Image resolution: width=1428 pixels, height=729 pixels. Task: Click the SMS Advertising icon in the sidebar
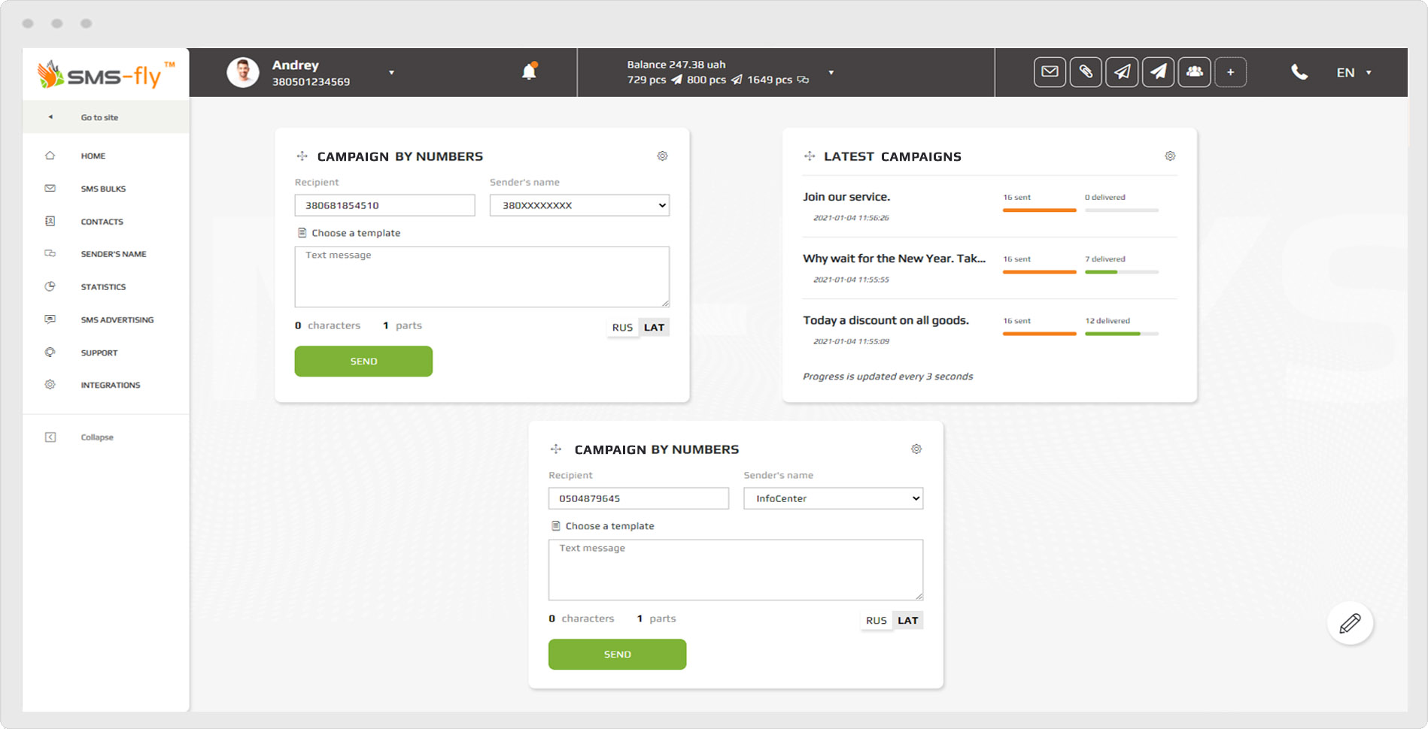(50, 319)
